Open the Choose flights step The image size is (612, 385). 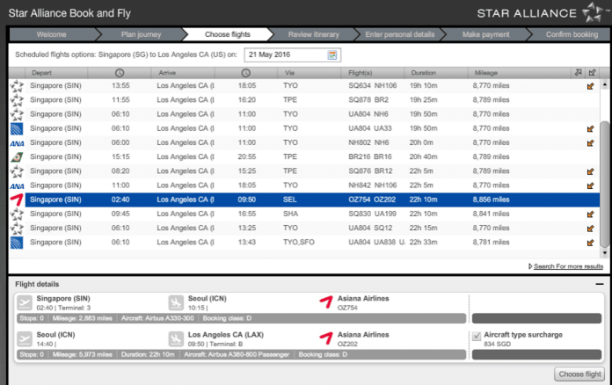point(228,34)
